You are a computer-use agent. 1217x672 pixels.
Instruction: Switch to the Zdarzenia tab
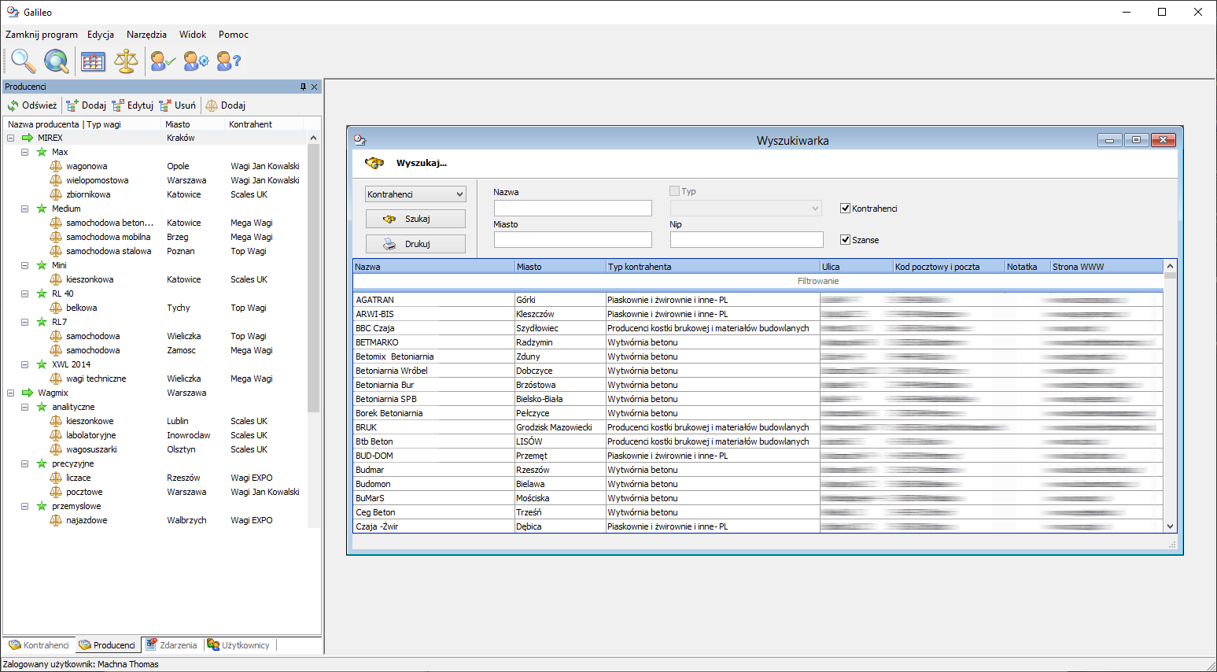[x=171, y=645]
